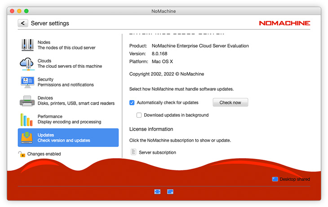Enable Download updates in background
Viewport: 328px width, 207px height.
(x=139, y=115)
